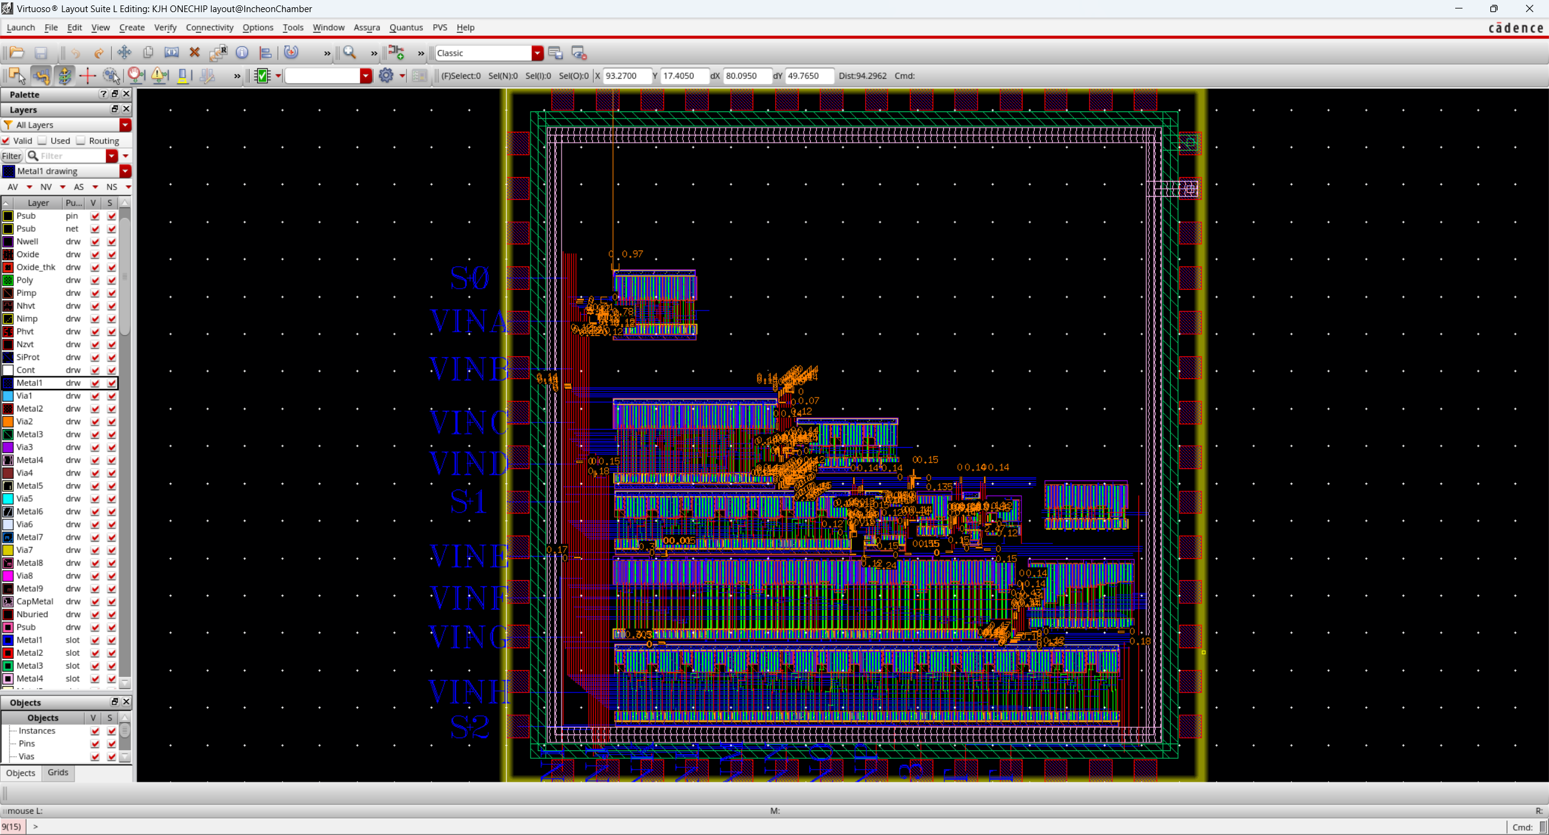Click the Zoom magnifier icon
The width and height of the screenshot is (1549, 835).
[x=349, y=53]
